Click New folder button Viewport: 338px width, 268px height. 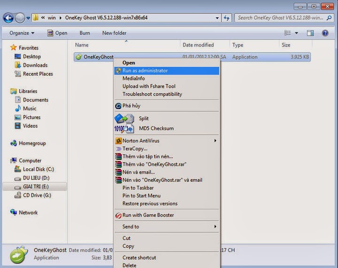click(115, 33)
